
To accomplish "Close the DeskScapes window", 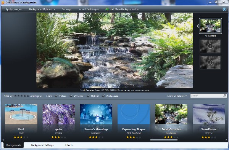I will 224,2.
